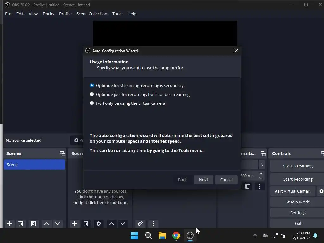Enable Studio Mode
This screenshot has height=243, width=324.
(297, 202)
